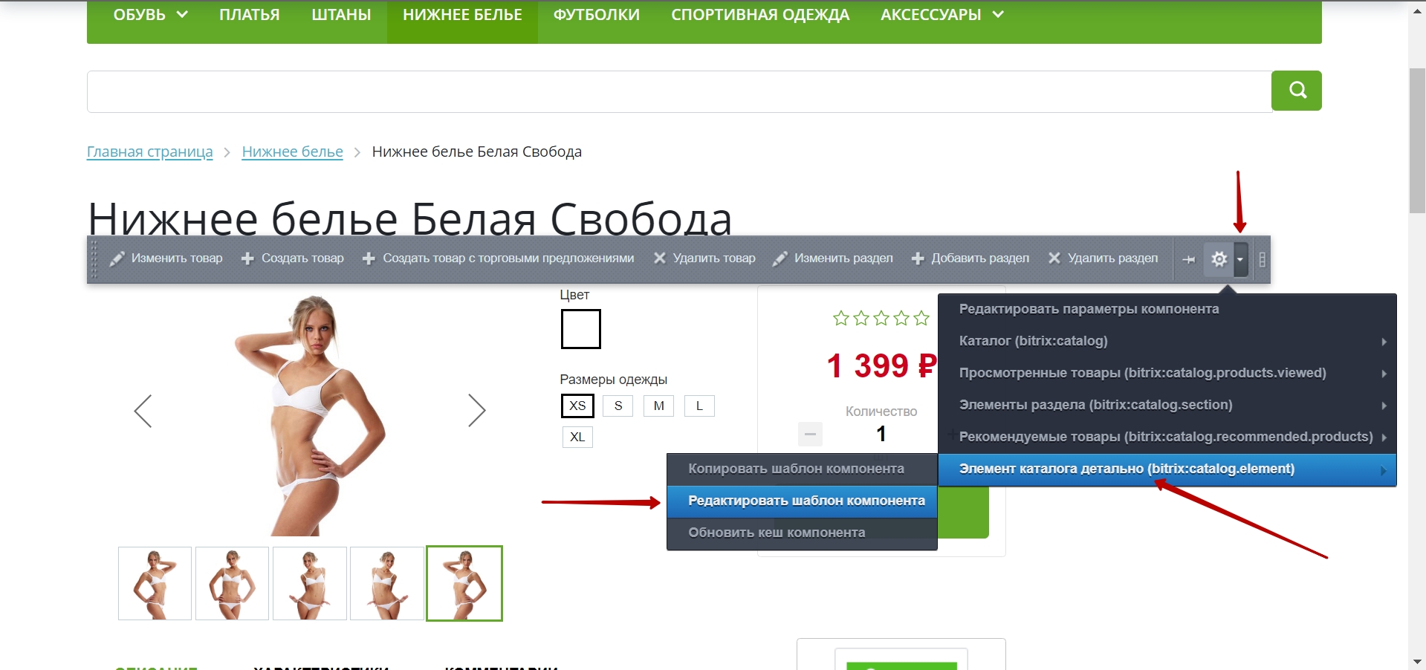Pick the white color swatch under Цвет

[580, 329]
